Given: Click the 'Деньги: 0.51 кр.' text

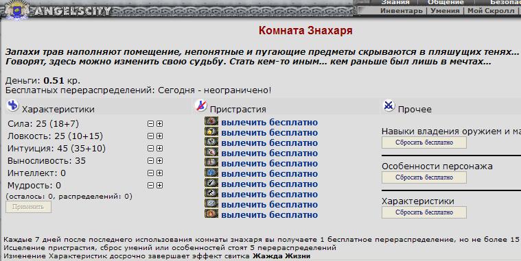Looking at the screenshot, I should 43,81.
